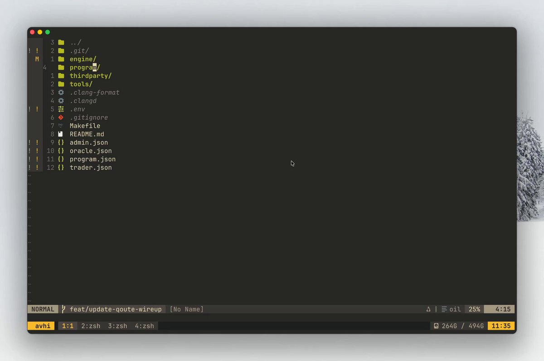The image size is (544, 361).
Task: Click the braces icon beside trader.json
Action: tap(61, 167)
